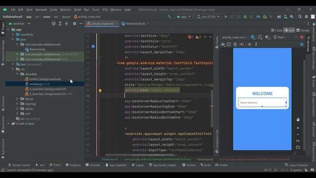Screen dimensions: 316x178
Task: Click Zoom to Fit Screen icon
Action: 298,147
